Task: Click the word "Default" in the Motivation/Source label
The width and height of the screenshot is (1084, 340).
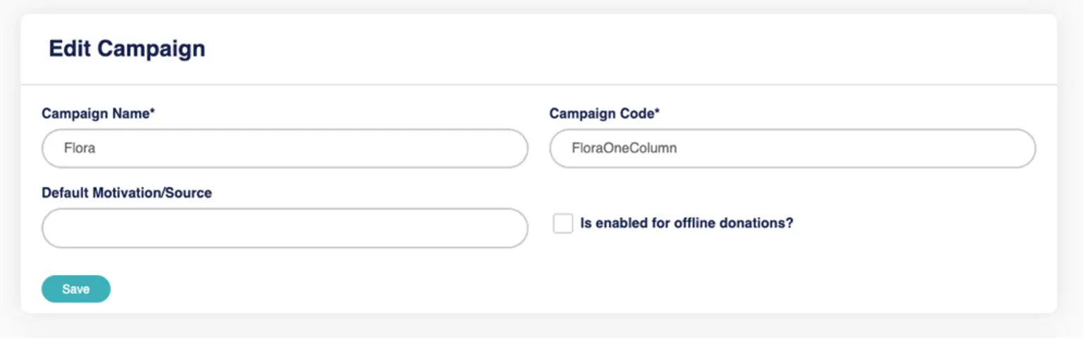Action: pyautogui.click(x=64, y=193)
